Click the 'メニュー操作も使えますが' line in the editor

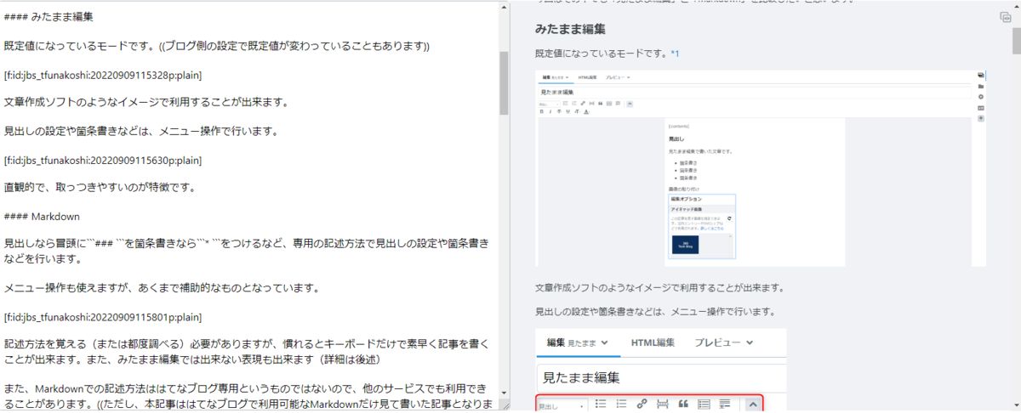click(x=162, y=288)
